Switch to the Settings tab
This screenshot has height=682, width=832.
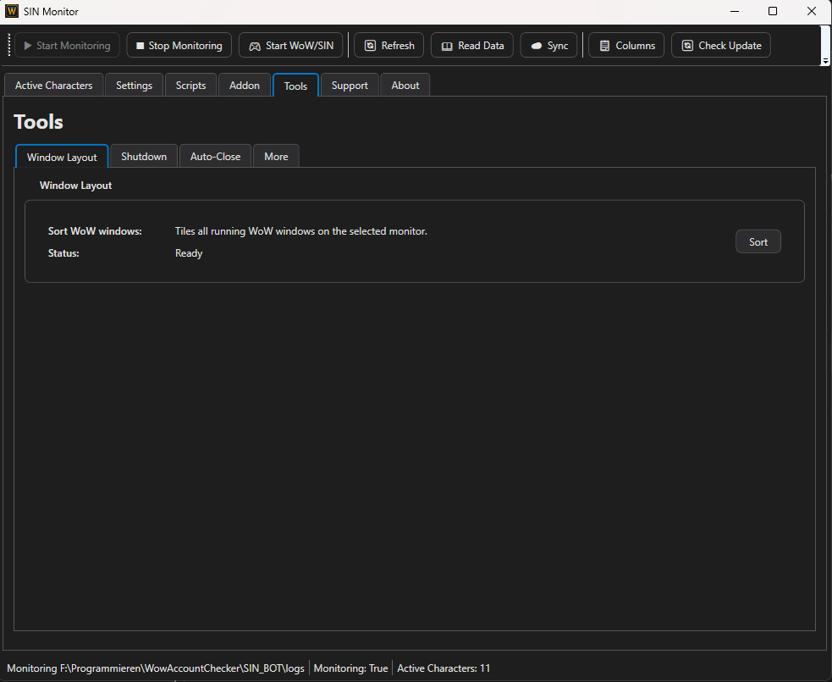pos(133,85)
